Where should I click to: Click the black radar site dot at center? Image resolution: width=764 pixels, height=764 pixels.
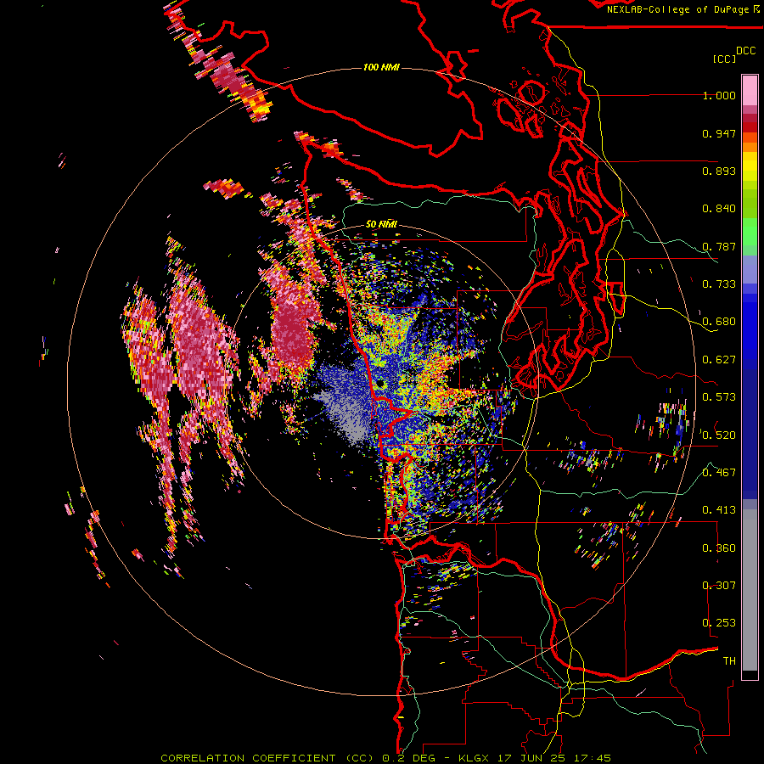(x=380, y=384)
